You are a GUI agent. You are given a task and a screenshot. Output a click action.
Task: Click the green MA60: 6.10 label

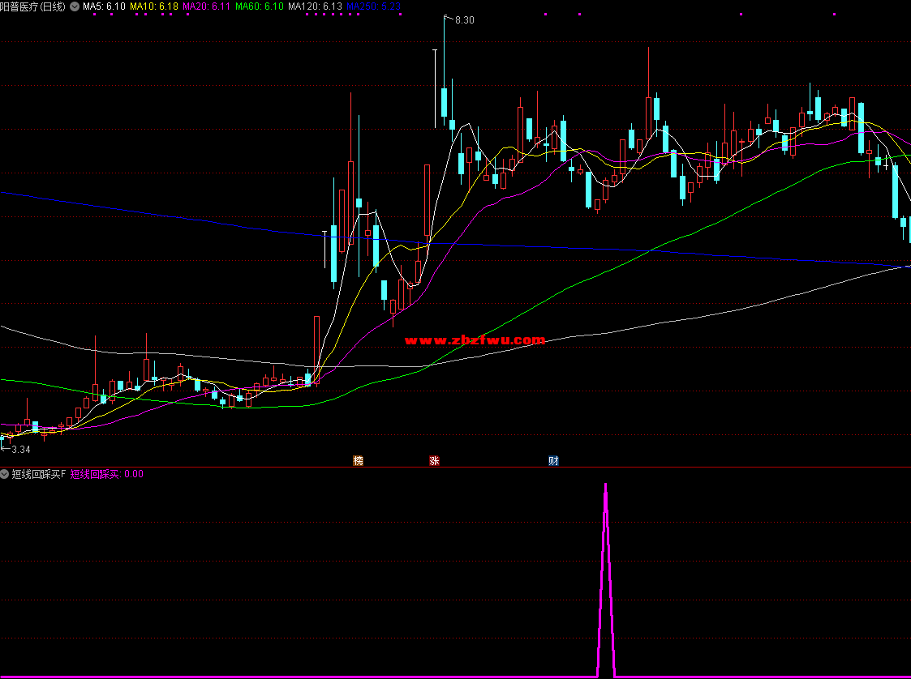tap(259, 6)
